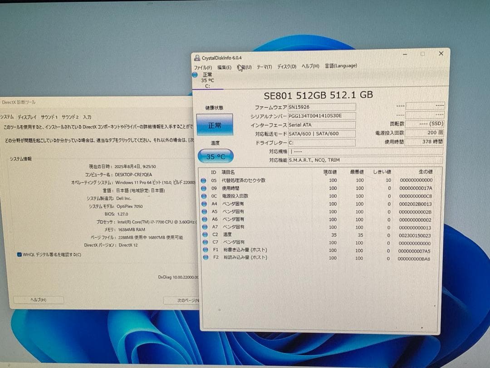Click status dot beside 使用時間 attribute
The width and height of the screenshot is (490, 368).
[x=205, y=188]
